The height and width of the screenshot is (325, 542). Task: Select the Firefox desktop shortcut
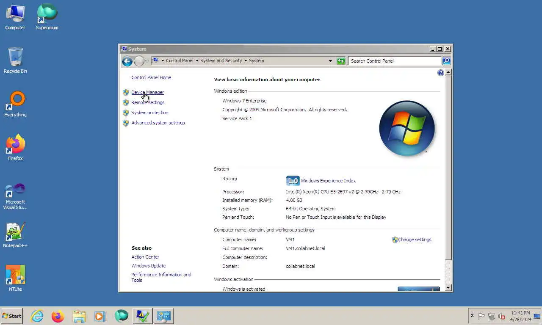[15, 148]
